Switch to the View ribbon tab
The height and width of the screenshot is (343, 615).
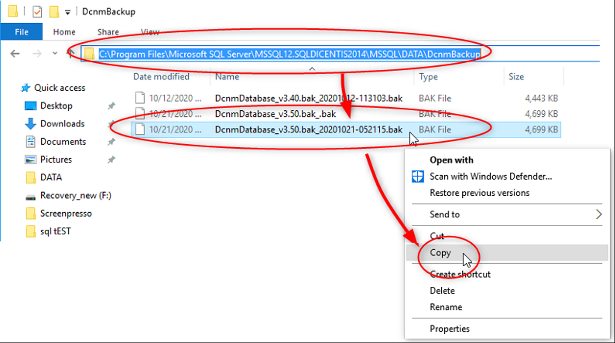[x=150, y=32]
